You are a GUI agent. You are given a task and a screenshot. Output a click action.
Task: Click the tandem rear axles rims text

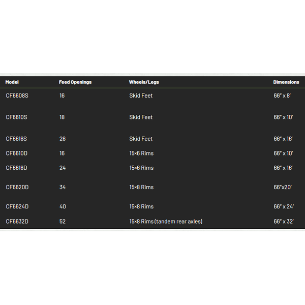click(x=166, y=221)
